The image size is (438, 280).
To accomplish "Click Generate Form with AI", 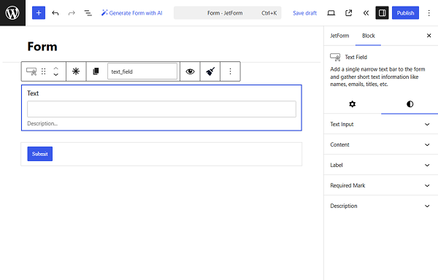I will 131,13.
